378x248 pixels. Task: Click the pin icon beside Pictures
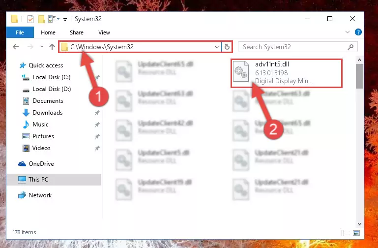[97, 136]
